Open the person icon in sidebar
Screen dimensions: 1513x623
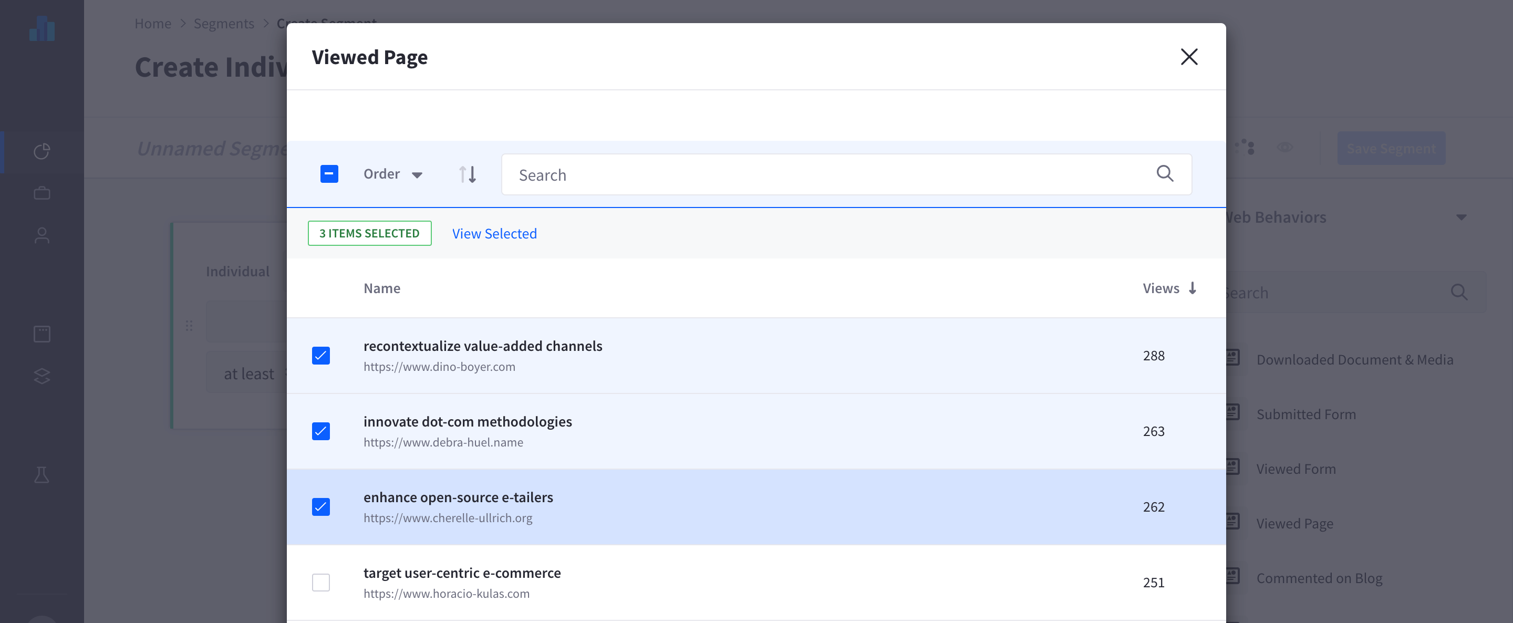tap(42, 235)
